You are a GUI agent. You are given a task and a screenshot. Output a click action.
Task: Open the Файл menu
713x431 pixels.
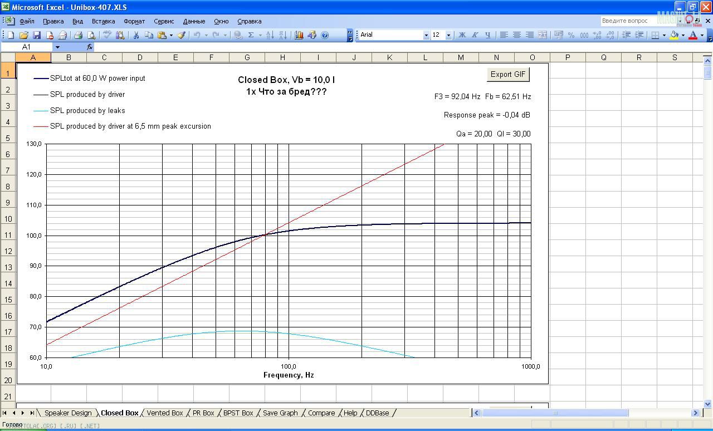pos(27,21)
